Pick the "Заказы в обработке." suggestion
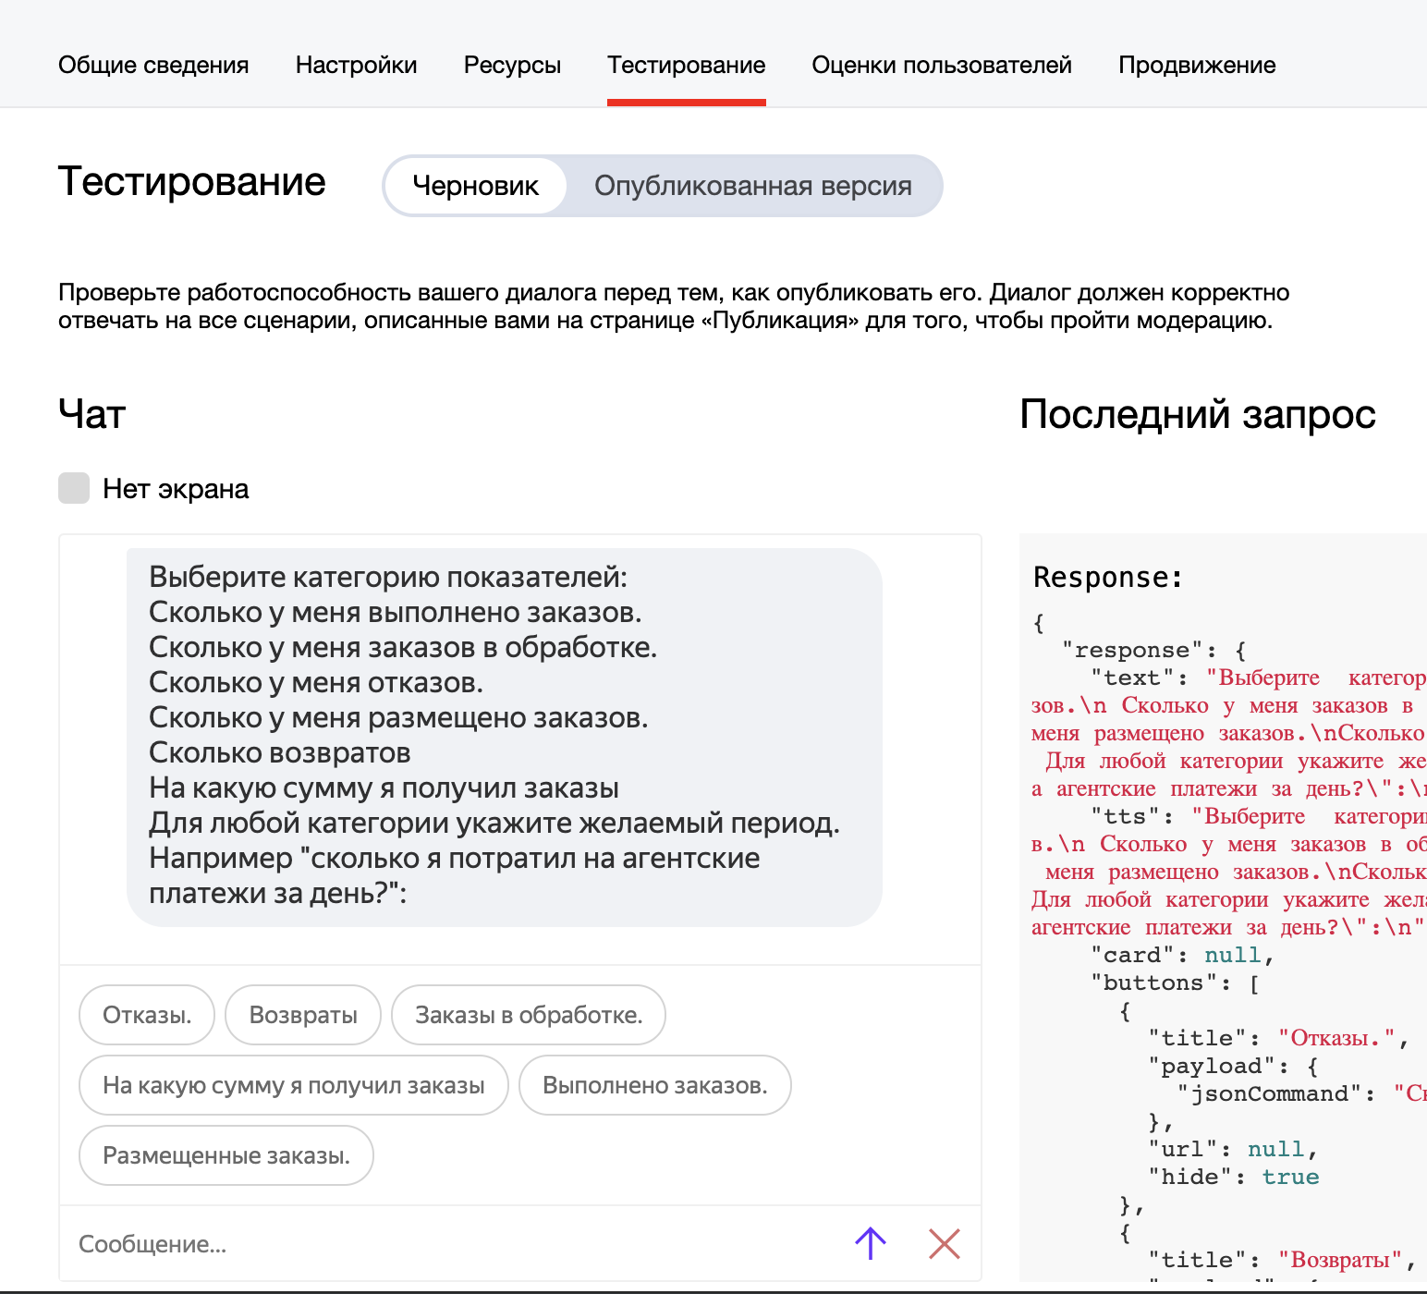 coord(529,1015)
